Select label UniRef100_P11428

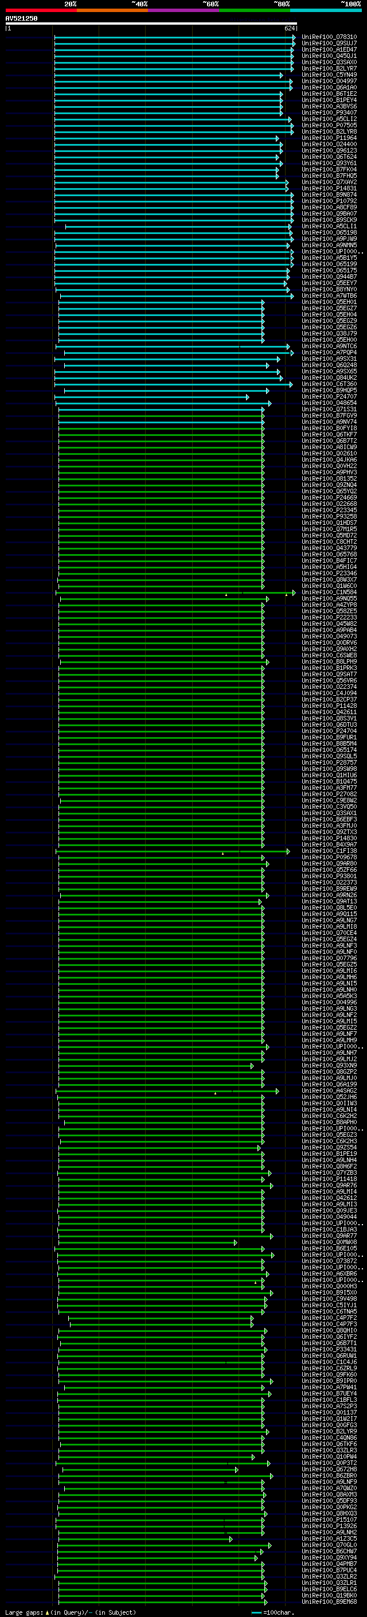pos(329,706)
